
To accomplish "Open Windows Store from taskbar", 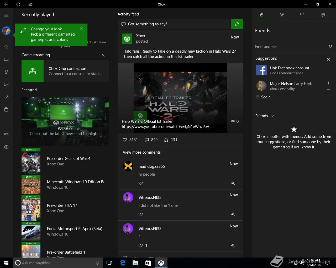I will [x=148, y=263].
